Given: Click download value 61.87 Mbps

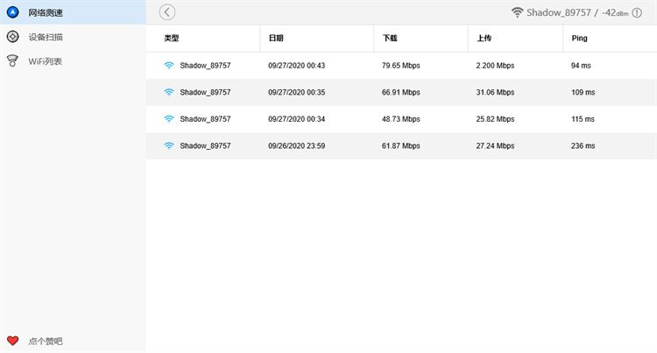Looking at the screenshot, I should [x=401, y=145].
